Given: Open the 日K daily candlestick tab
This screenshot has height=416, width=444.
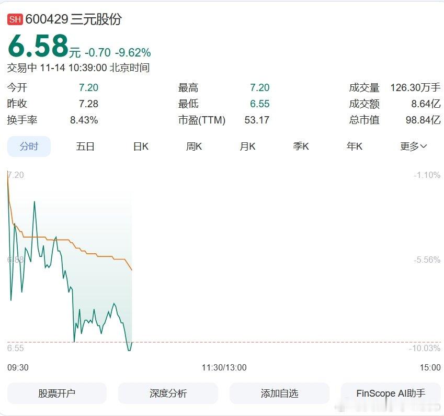Looking at the screenshot, I should (141, 147).
